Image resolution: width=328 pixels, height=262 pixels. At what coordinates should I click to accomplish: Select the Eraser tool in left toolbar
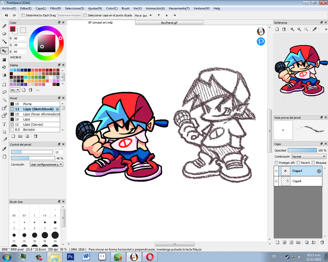coord(4,34)
